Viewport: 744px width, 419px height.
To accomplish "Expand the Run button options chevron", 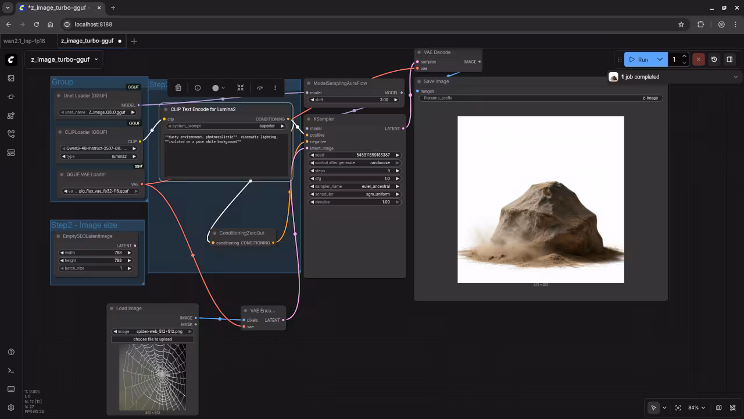I will (660, 59).
